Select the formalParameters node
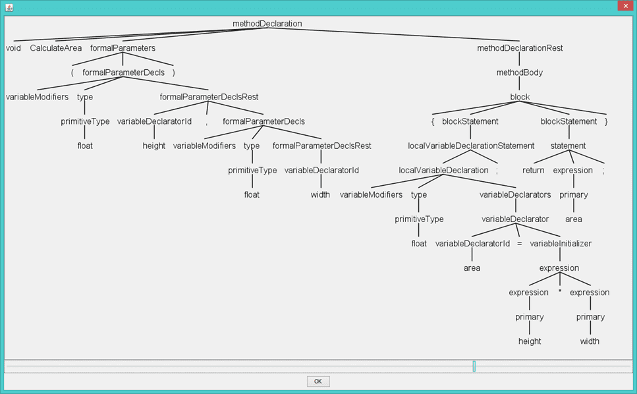The height and width of the screenshot is (394, 637). click(x=123, y=48)
